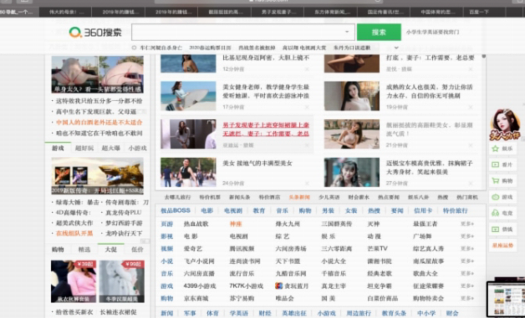Open the 苏宁易购 link

coord(242,298)
